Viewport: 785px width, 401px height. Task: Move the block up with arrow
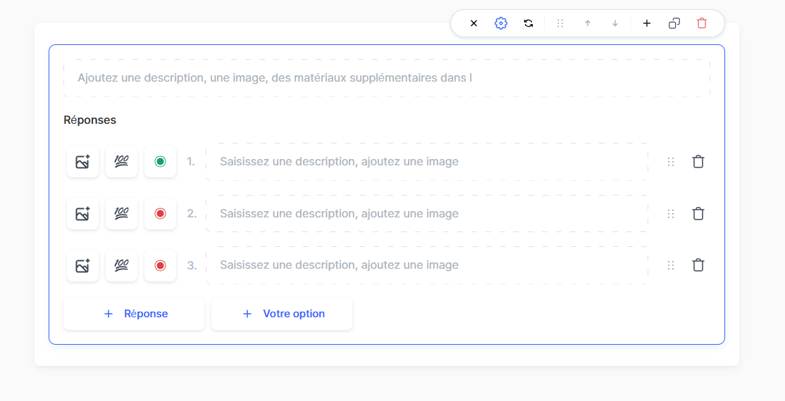[x=588, y=23]
